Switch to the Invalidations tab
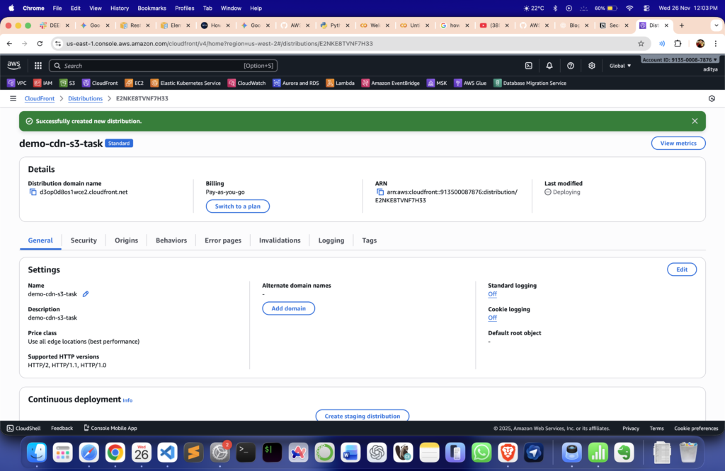This screenshot has width=725, height=471. 280,240
